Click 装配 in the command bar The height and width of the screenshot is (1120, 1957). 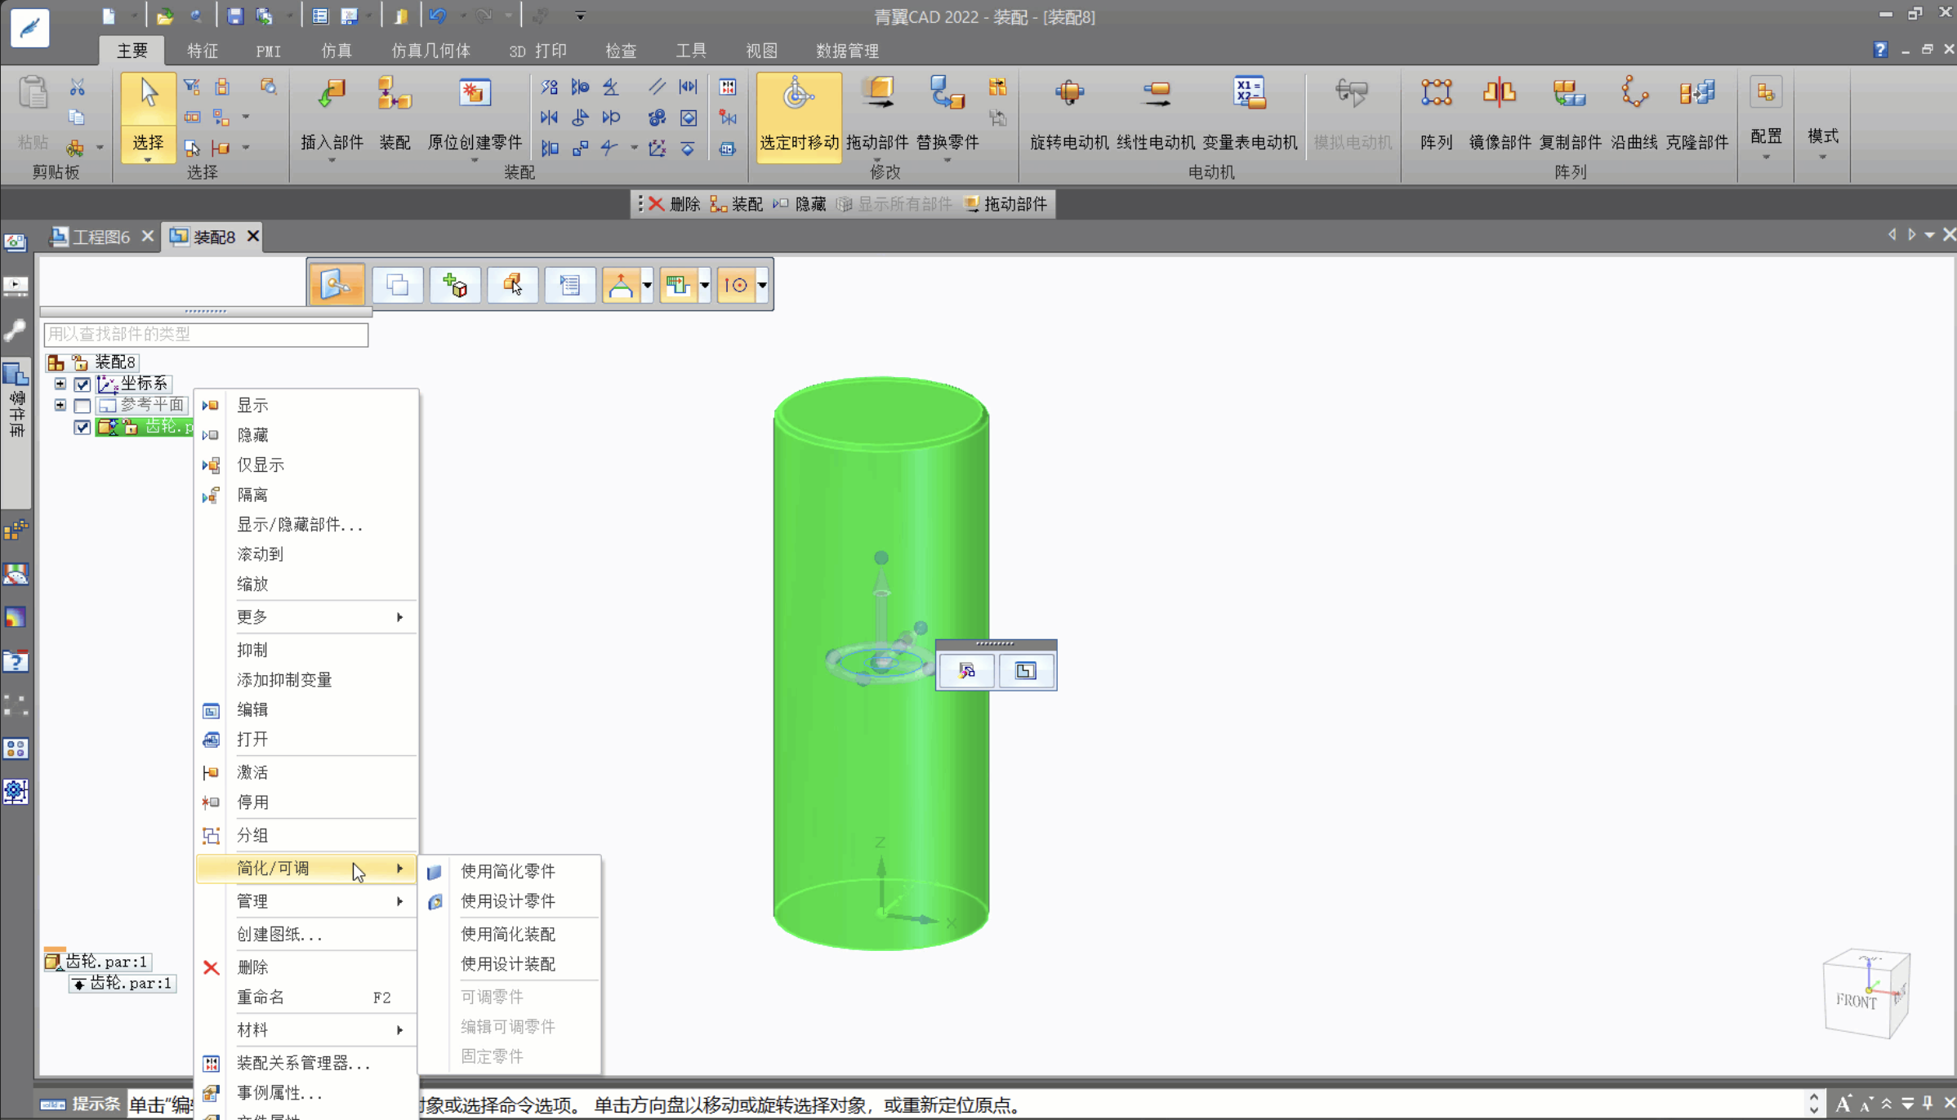tap(736, 204)
